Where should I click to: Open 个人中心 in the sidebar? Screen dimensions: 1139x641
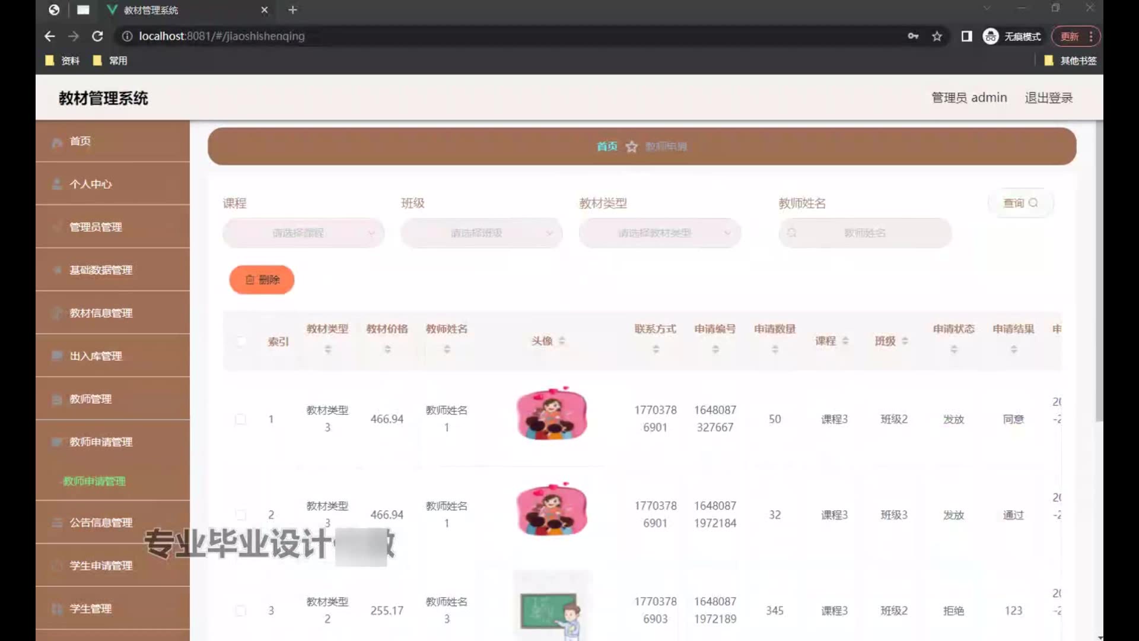click(x=113, y=184)
